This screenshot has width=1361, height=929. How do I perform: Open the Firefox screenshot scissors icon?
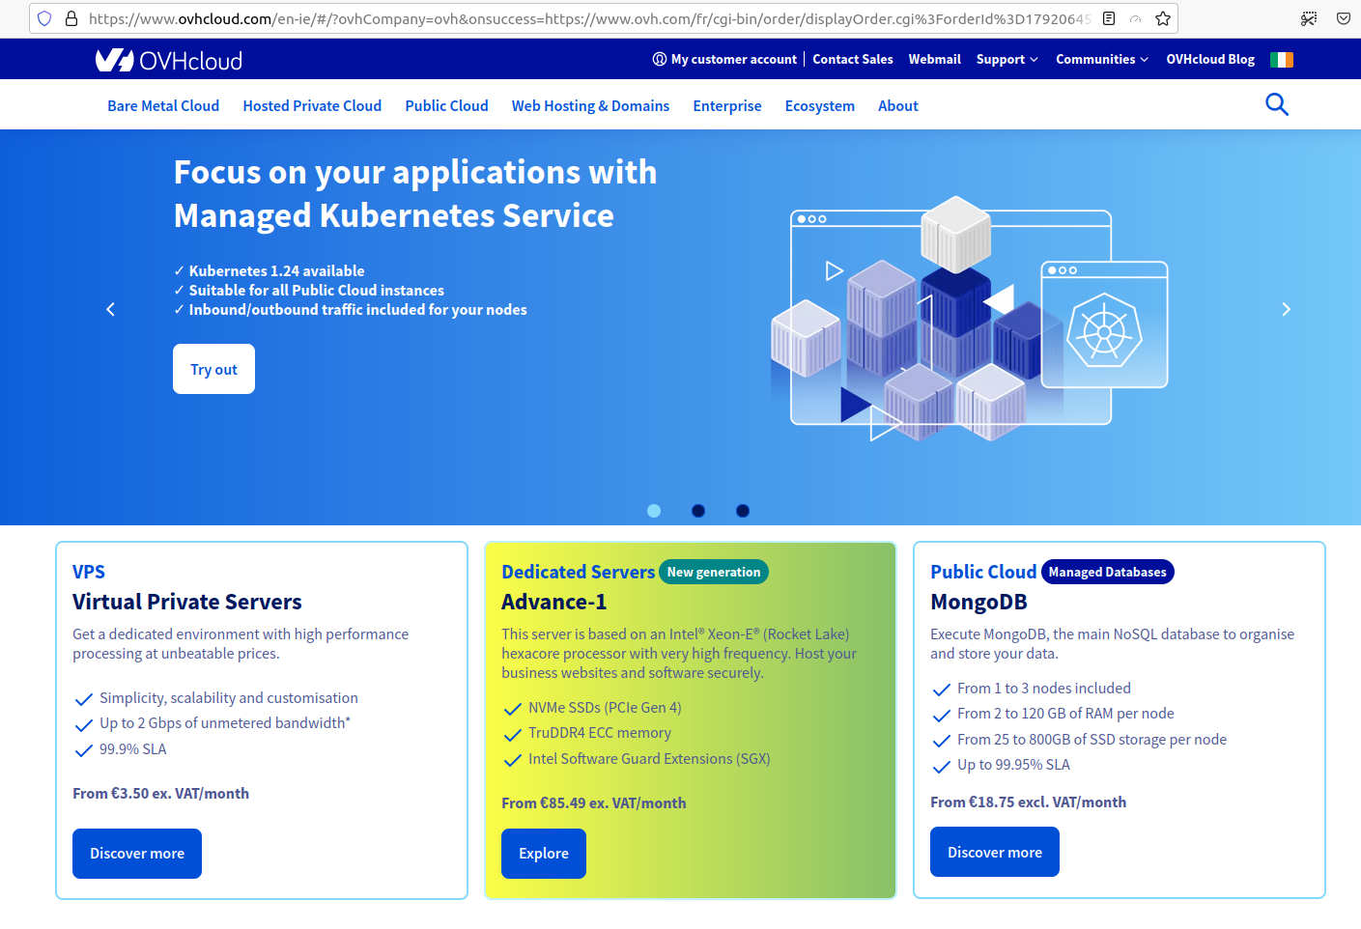[1309, 17]
